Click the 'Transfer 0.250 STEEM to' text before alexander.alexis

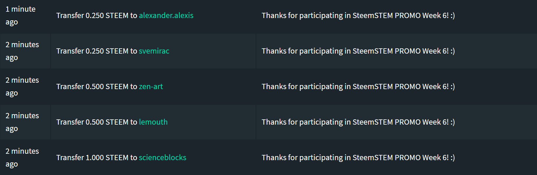point(97,15)
